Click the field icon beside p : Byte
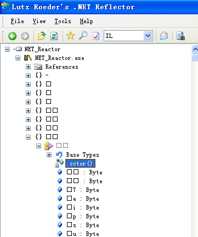Screen dimensions: 198x237 pyautogui.click(x=60, y=216)
